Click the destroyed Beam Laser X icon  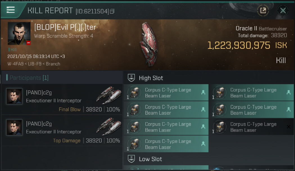tap(288, 127)
